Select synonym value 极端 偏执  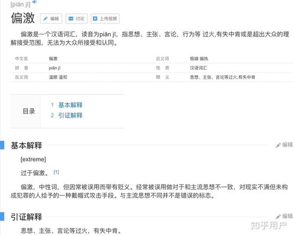[199, 59]
